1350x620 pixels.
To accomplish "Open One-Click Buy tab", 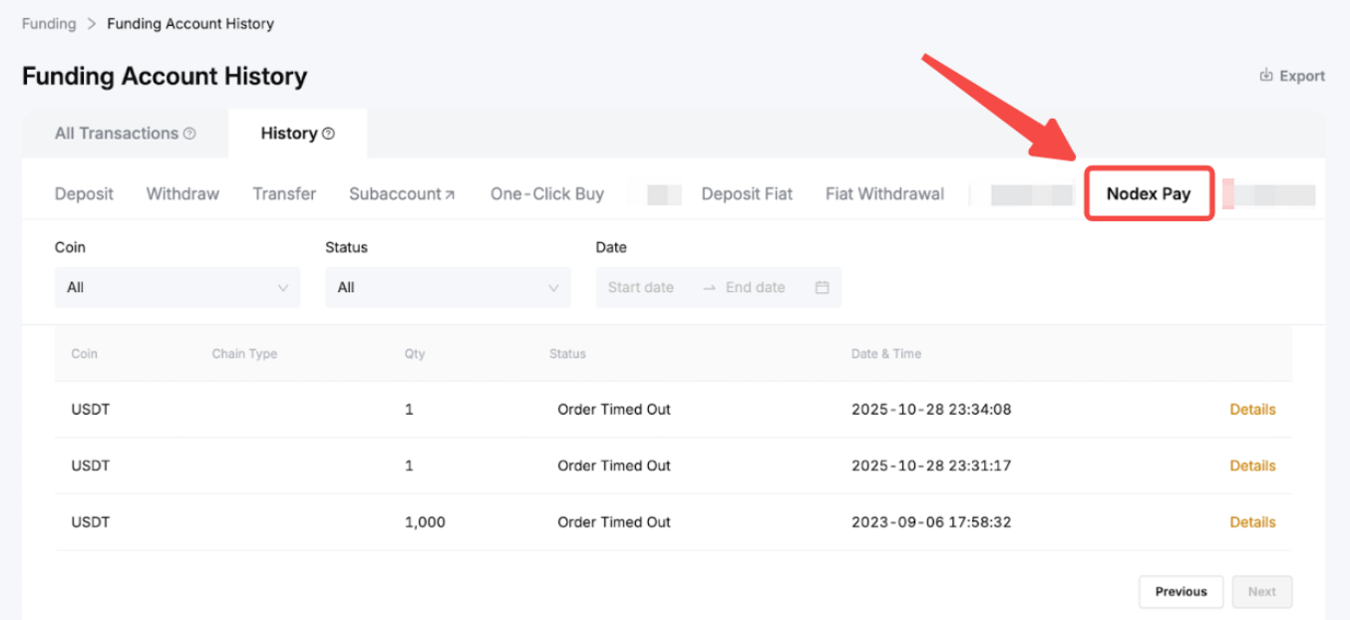I will click(546, 193).
